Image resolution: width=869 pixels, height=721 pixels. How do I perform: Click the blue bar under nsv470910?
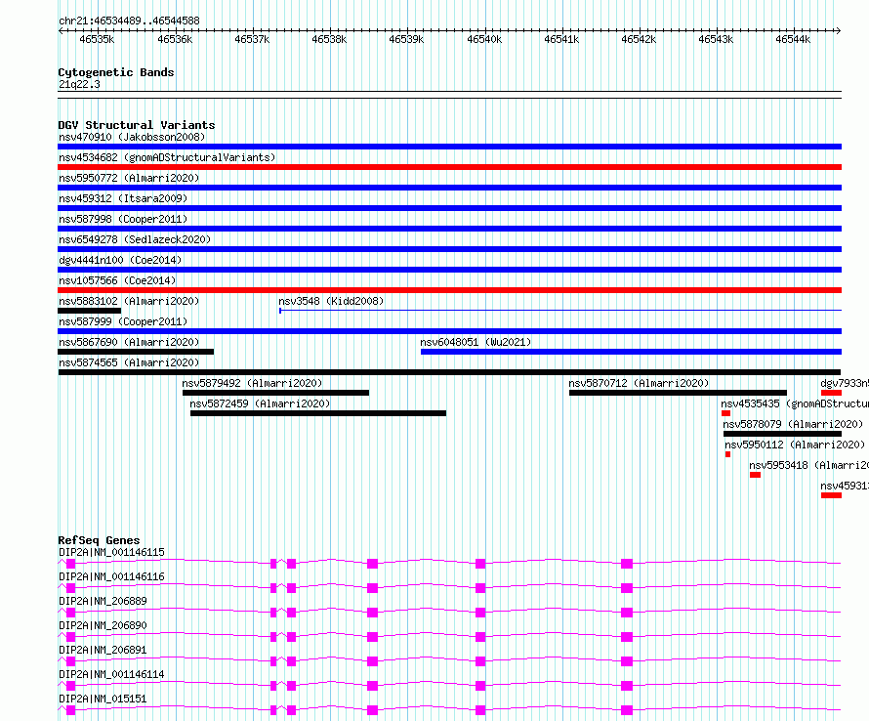click(449, 147)
